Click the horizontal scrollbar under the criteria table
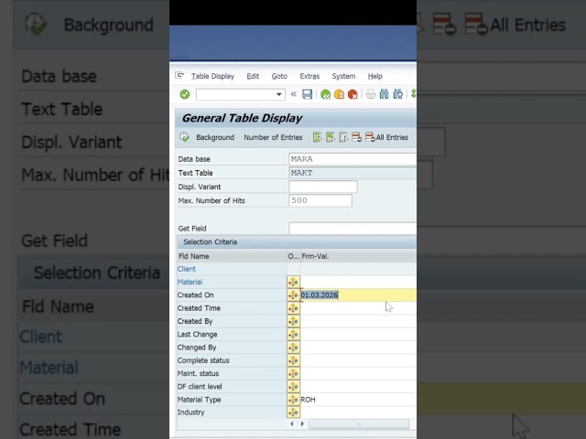The width and height of the screenshot is (586, 439). (359, 423)
